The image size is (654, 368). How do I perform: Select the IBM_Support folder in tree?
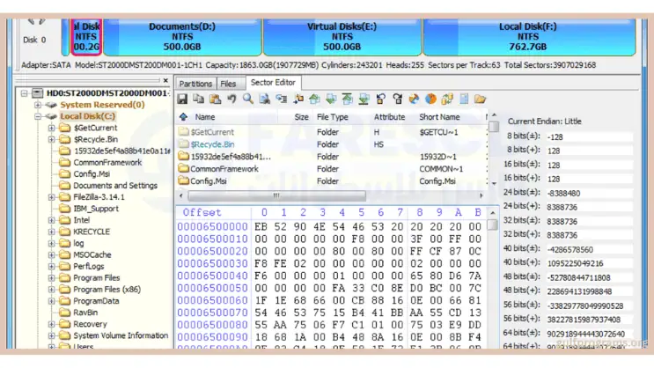click(x=96, y=209)
